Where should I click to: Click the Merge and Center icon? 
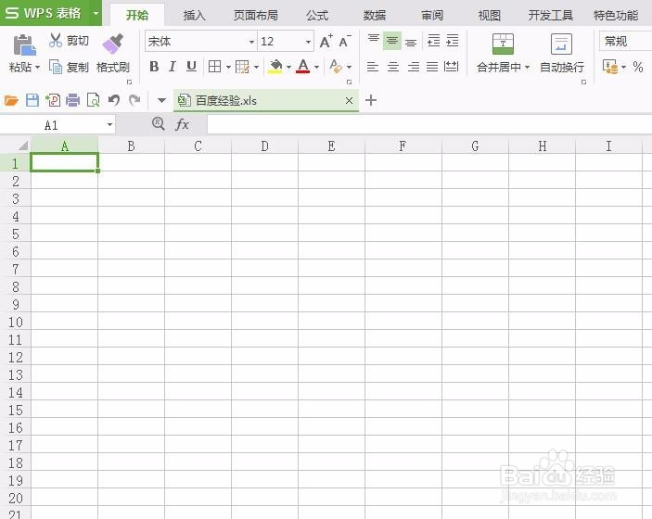(x=503, y=44)
